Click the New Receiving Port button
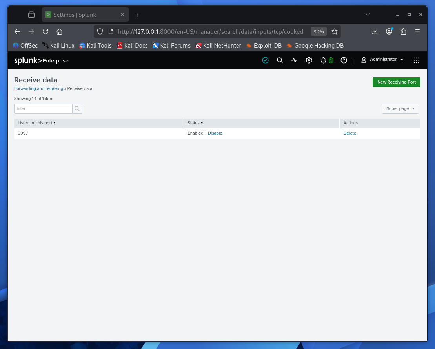 [x=396, y=82]
